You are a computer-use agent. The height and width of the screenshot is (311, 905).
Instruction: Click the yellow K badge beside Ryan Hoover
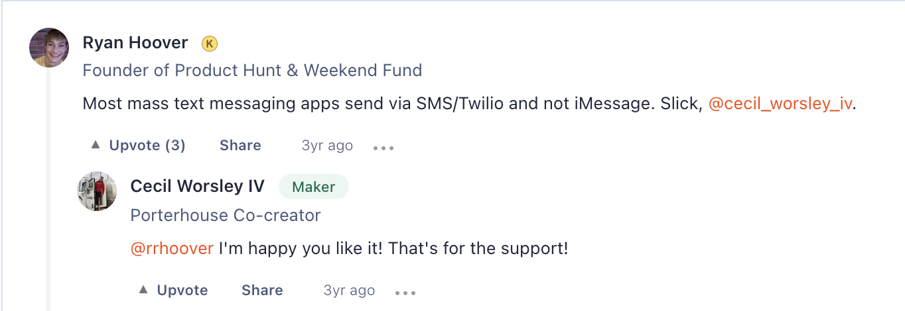click(210, 44)
